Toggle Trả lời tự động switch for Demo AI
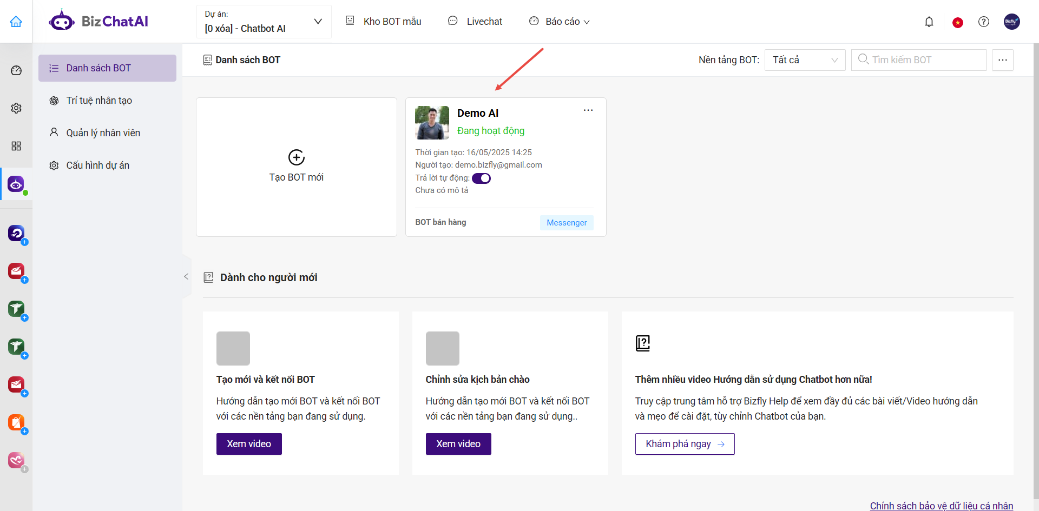This screenshot has width=1039, height=511. click(x=481, y=178)
